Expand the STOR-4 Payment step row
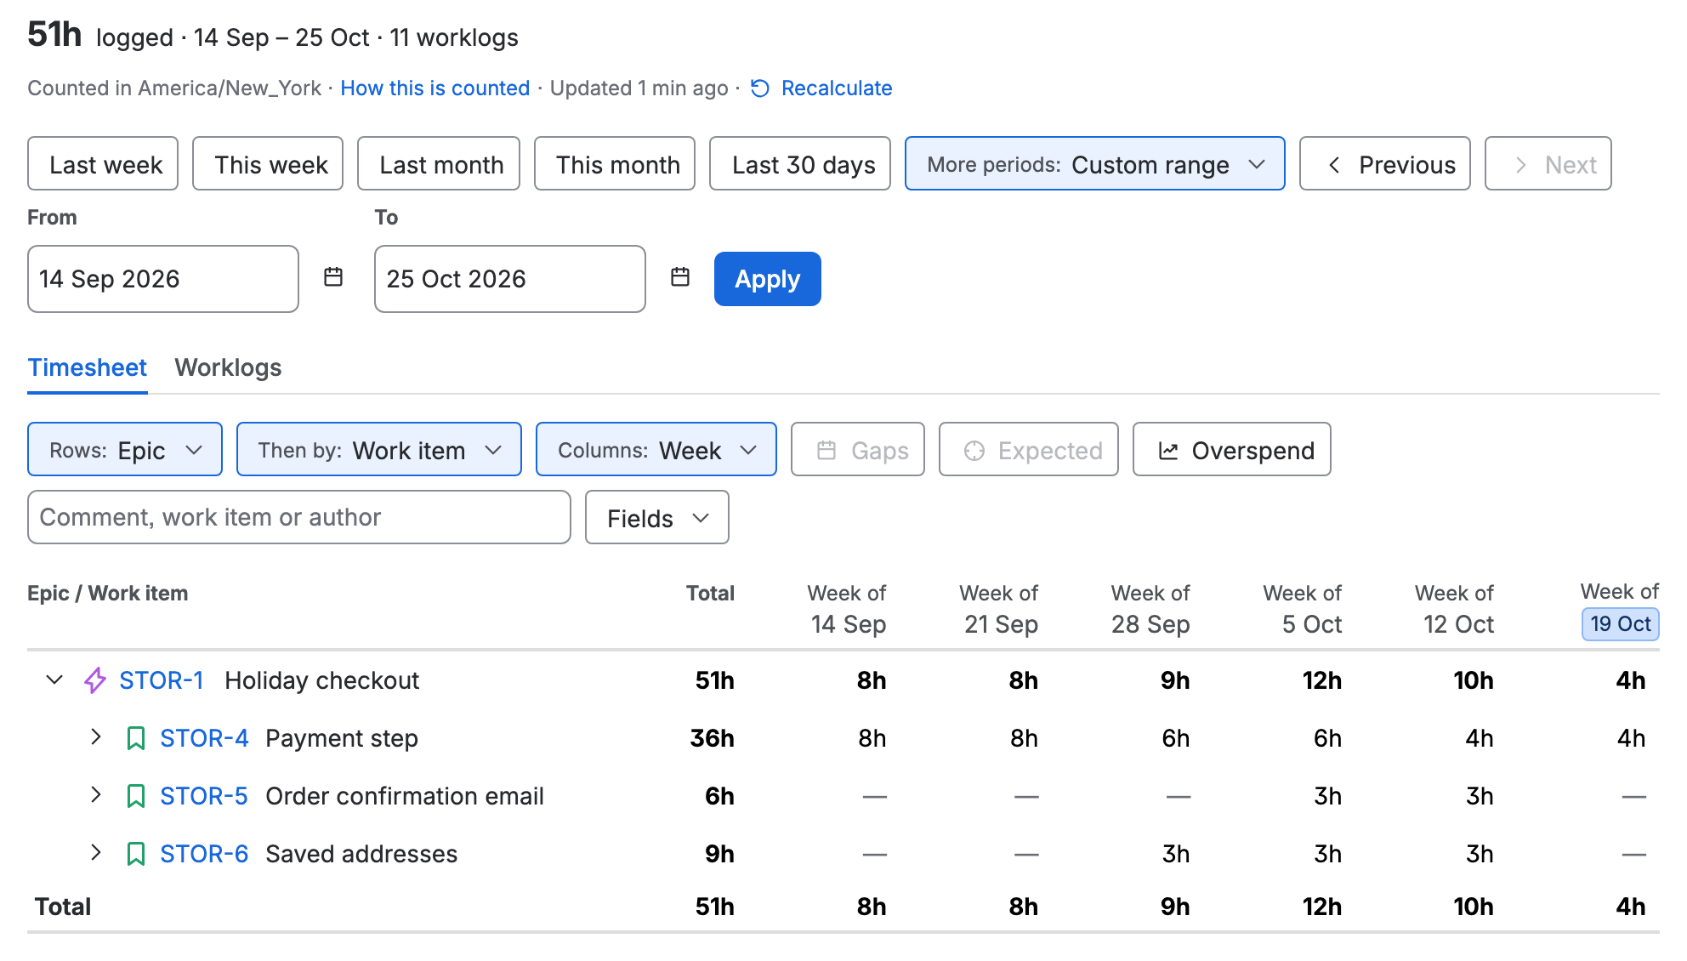1687x961 pixels. (96, 737)
